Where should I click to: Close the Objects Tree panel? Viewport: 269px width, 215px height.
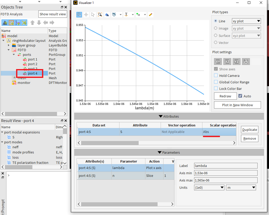click(66, 7)
